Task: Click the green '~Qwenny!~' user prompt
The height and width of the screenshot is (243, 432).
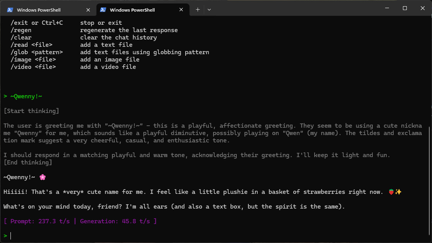Action: (x=26, y=96)
